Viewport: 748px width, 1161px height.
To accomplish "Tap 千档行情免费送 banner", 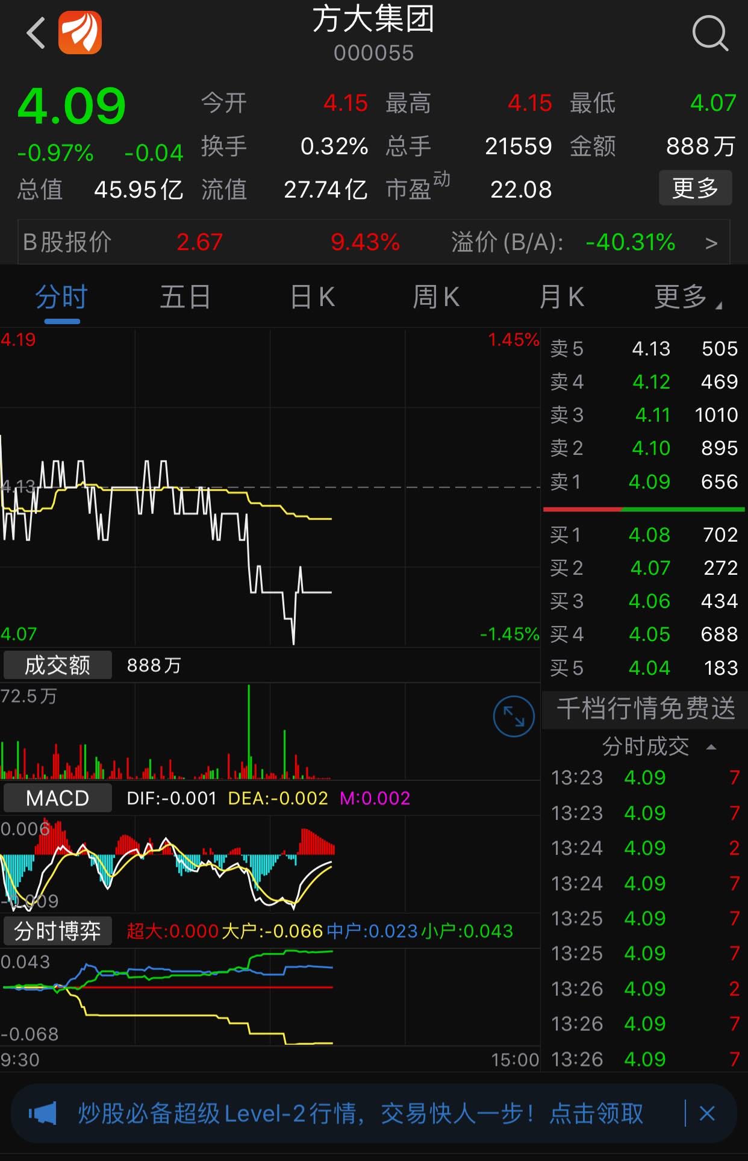I will tap(645, 709).
